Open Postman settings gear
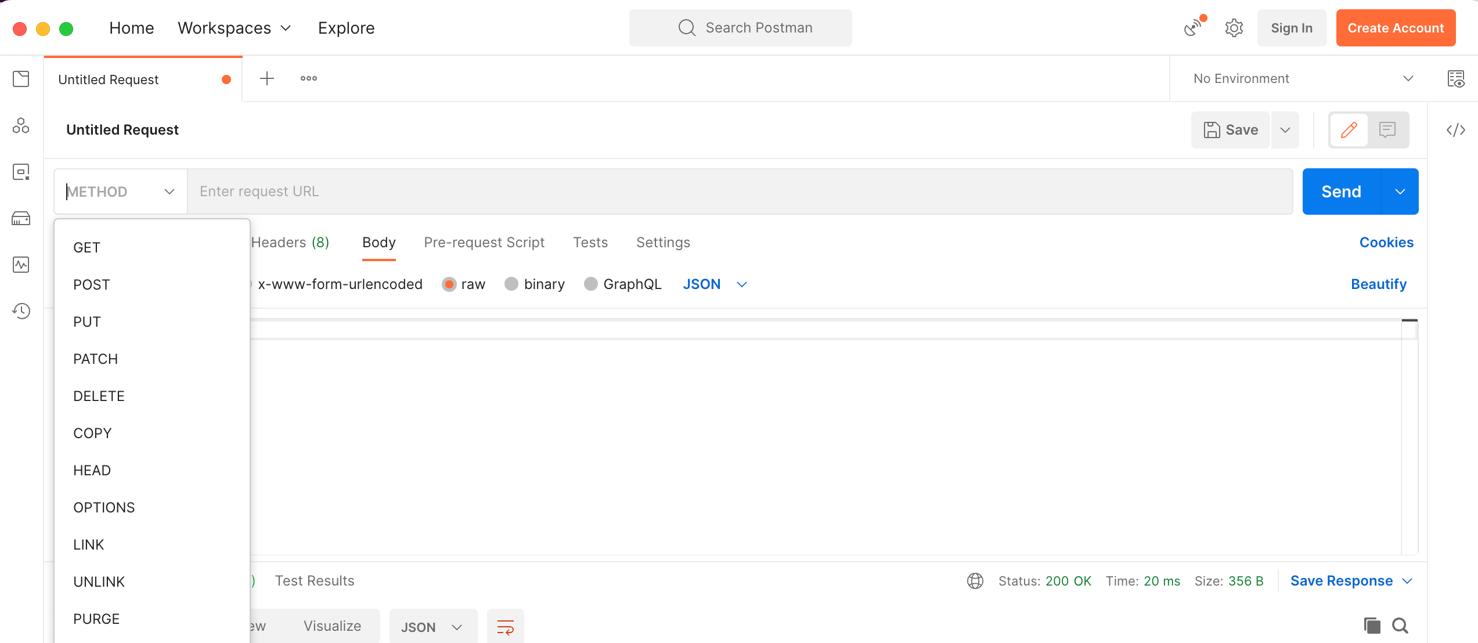 click(1234, 27)
